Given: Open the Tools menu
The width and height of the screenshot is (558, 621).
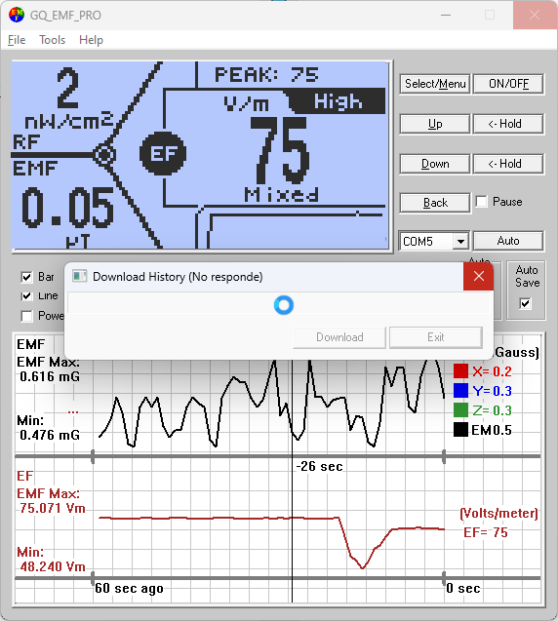Looking at the screenshot, I should click(x=52, y=40).
